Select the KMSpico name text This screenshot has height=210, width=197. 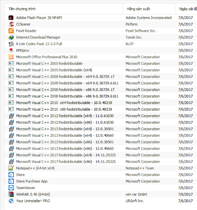coord(23,51)
